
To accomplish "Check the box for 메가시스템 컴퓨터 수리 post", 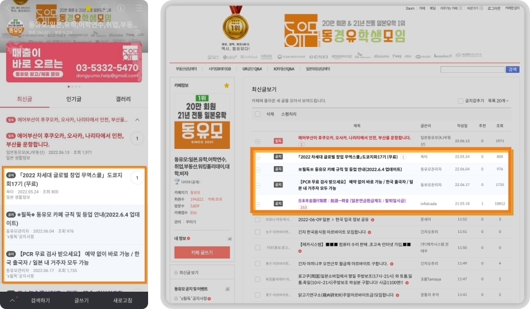I will [x=257, y=248].
